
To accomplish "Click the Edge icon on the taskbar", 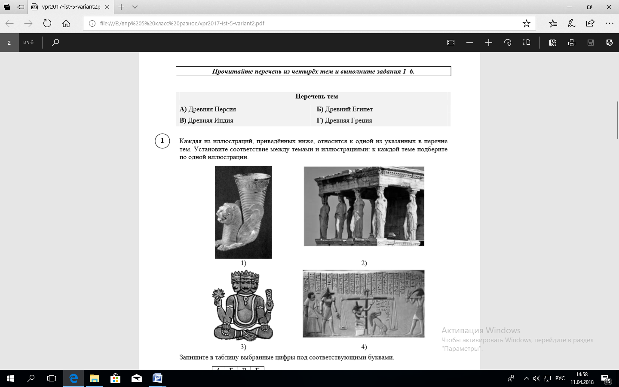I will 74,378.
